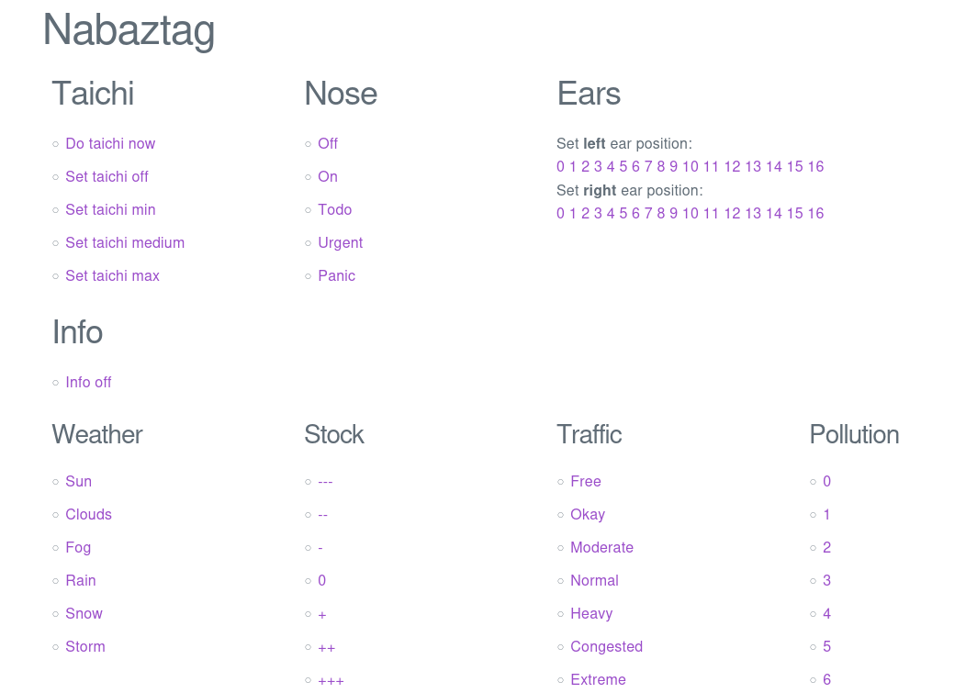Set stock indicator to '+++'
Screen dimensions: 966x693
[x=331, y=679]
